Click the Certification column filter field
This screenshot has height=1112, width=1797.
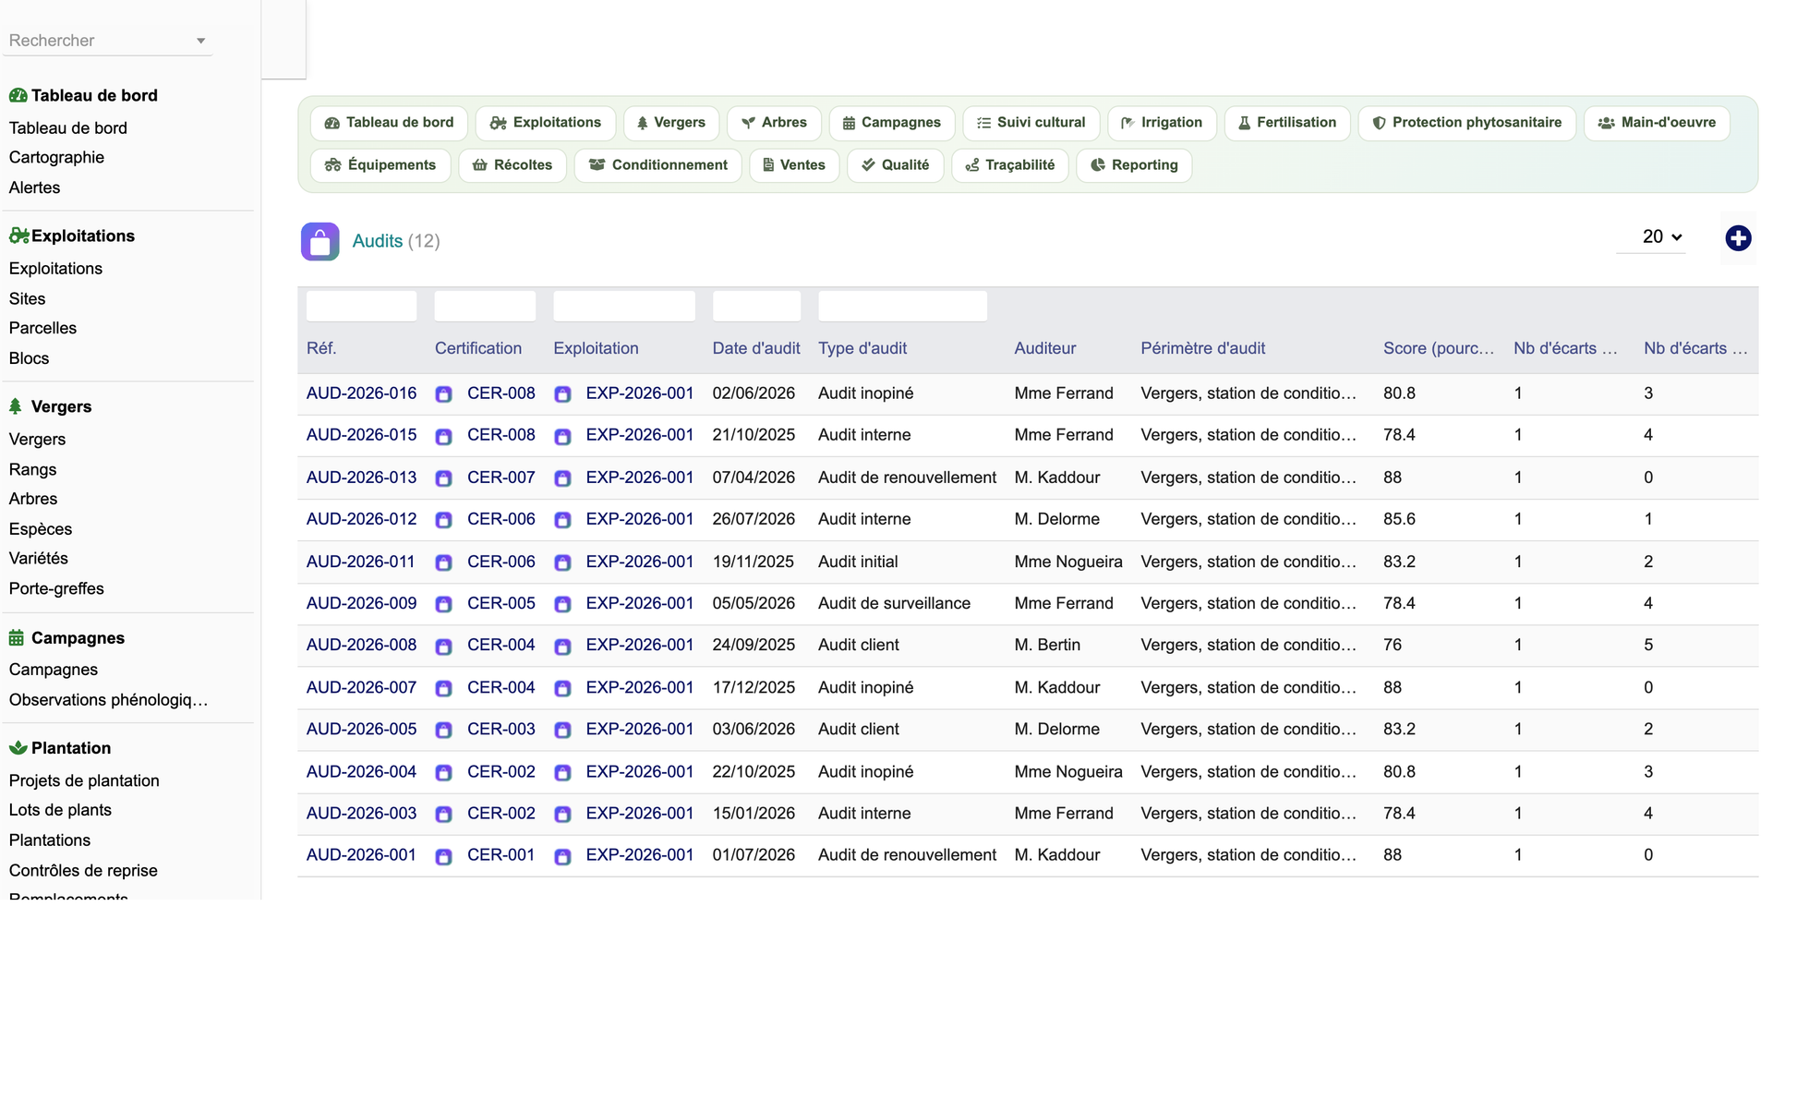pos(485,306)
